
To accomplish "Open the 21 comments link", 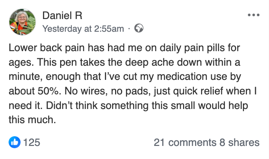I will (x=185, y=142).
